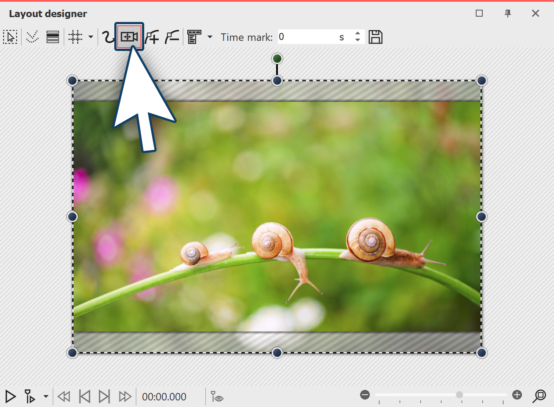
Task: Open the grid options dropdown
Action: [x=90, y=37]
